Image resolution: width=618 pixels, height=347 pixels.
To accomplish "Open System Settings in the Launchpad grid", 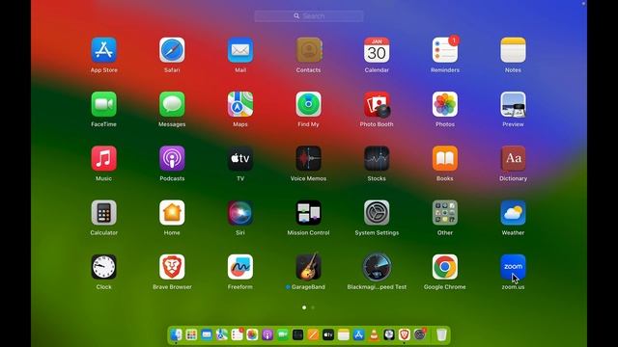I will click(x=377, y=213).
